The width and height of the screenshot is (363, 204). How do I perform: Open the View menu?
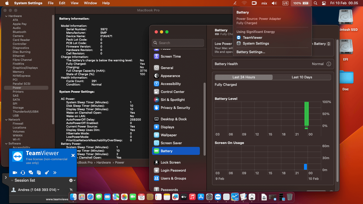pyautogui.click(x=75, y=3)
